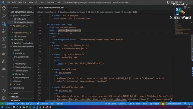Screen dimensions: 193x109
Task: Expand the TIMELINE section
Action: click(x=21, y=97)
